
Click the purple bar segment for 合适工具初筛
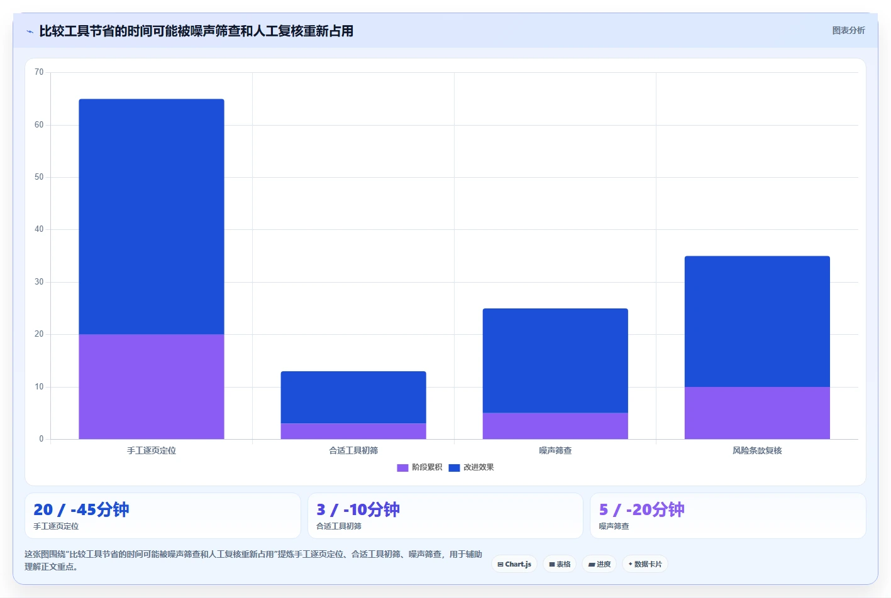(x=353, y=431)
